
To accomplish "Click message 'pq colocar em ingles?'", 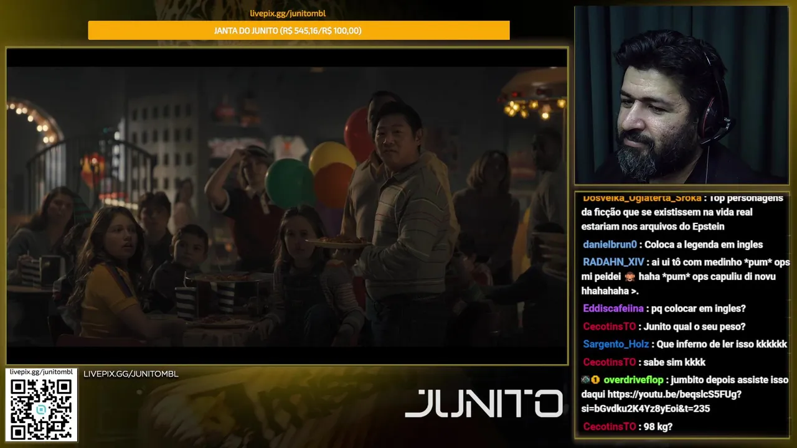I will pyautogui.click(x=699, y=309).
